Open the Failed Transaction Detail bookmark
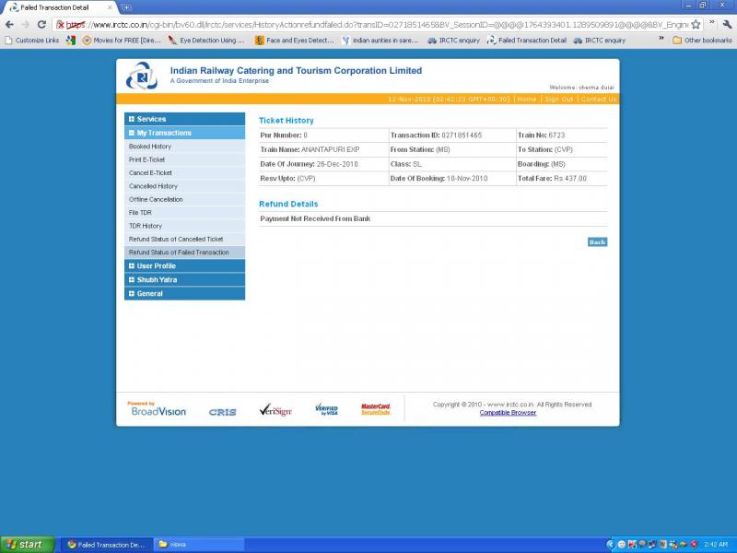Screen dimensions: 737x553 527,41
